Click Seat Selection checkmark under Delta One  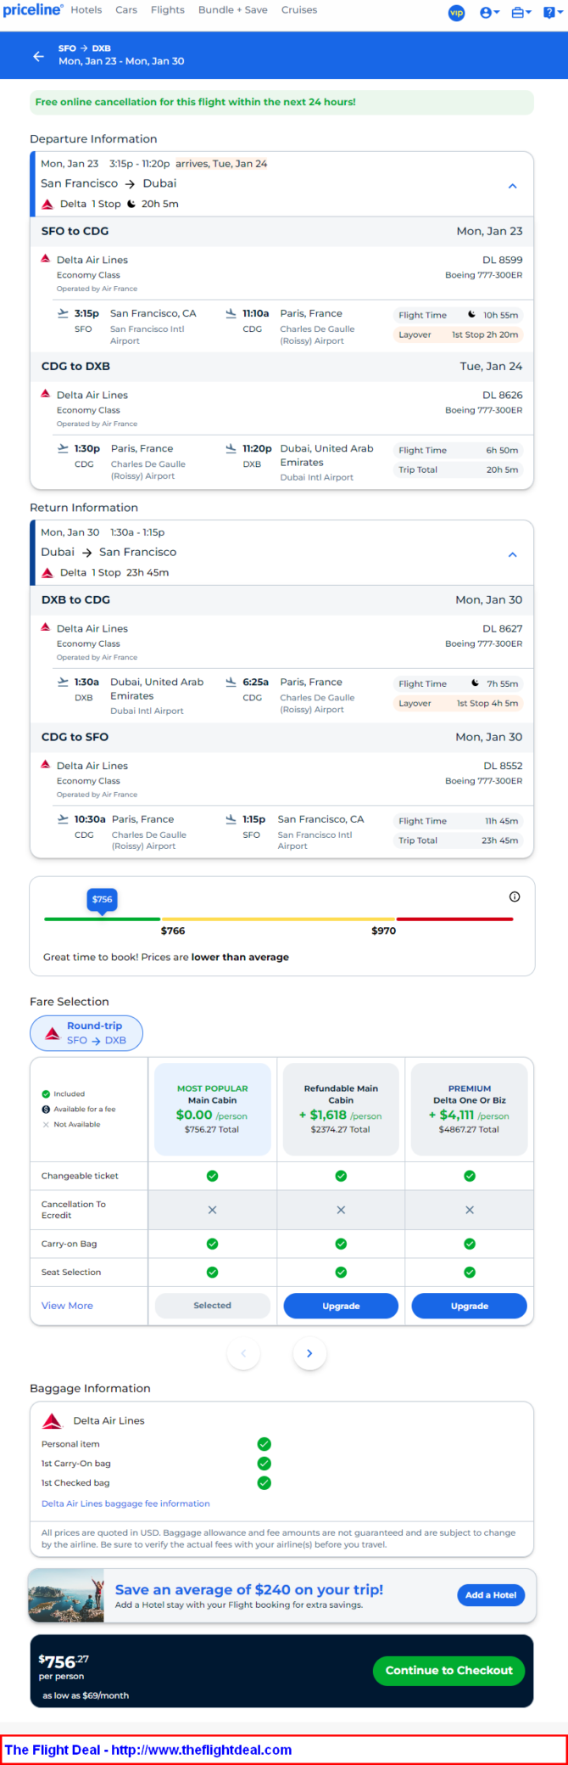pyautogui.click(x=470, y=1272)
